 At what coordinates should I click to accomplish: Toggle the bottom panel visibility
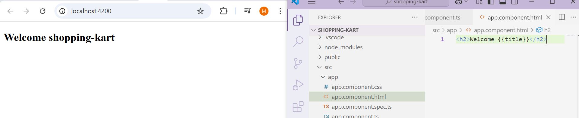[503, 2]
